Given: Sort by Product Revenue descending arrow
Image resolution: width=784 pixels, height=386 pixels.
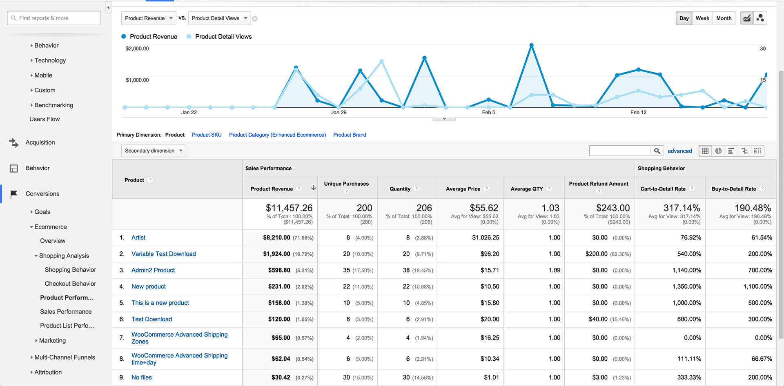Looking at the screenshot, I should point(313,188).
